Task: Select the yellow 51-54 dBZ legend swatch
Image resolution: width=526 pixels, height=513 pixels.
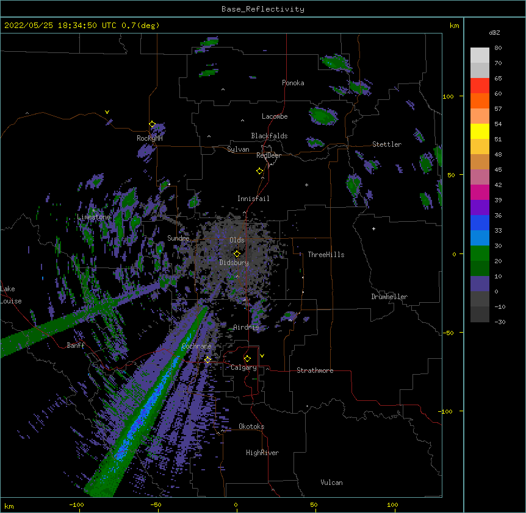Action: pos(480,131)
